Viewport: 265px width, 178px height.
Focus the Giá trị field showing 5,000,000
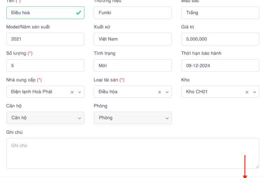tap(220, 39)
